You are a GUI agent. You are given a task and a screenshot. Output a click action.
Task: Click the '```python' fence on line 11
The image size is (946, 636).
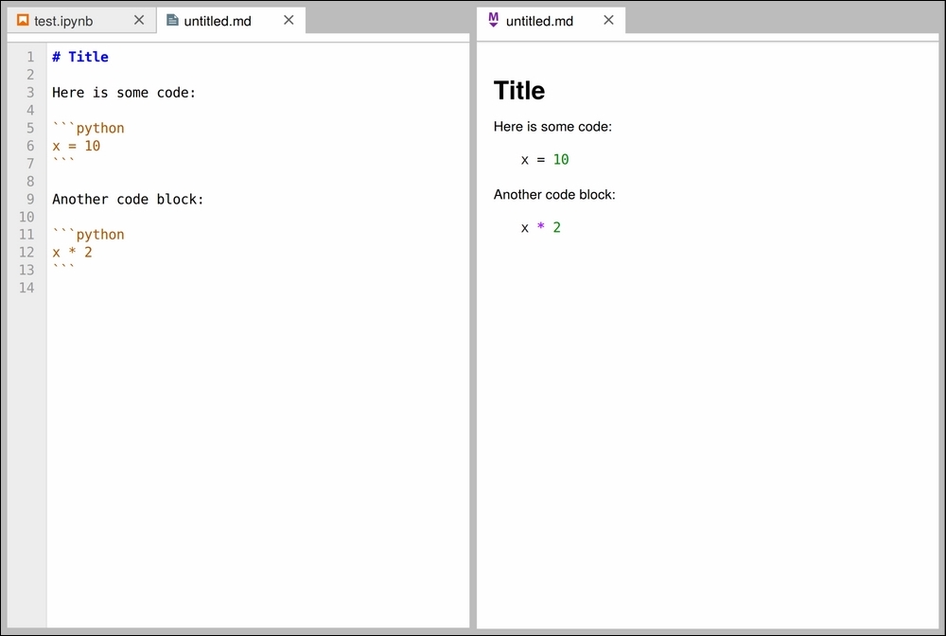click(88, 234)
